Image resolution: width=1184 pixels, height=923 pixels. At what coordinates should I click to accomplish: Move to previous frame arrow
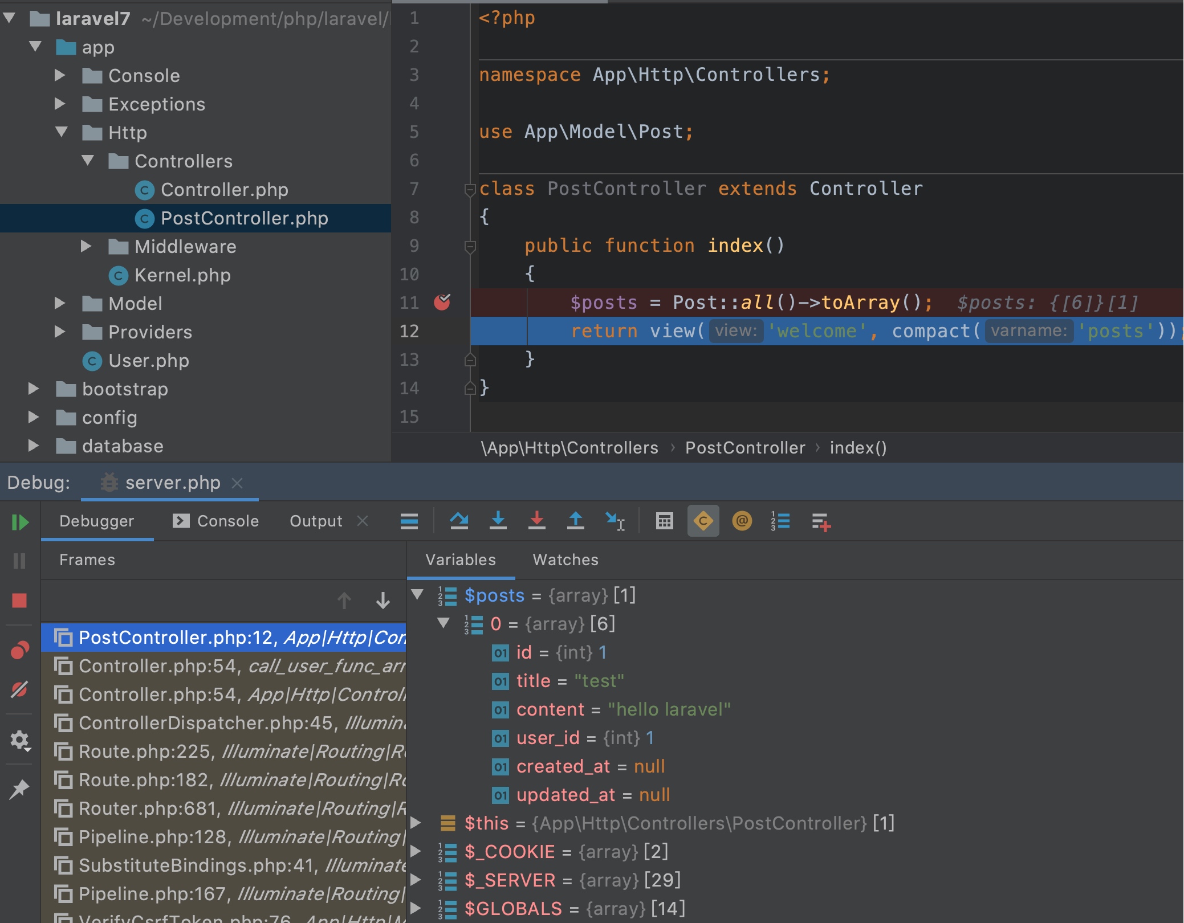point(344,601)
